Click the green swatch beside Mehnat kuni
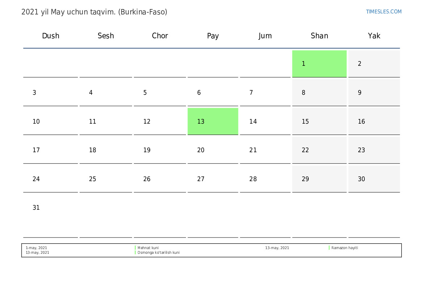Viewport: 423px width, 299px height. coord(135,248)
